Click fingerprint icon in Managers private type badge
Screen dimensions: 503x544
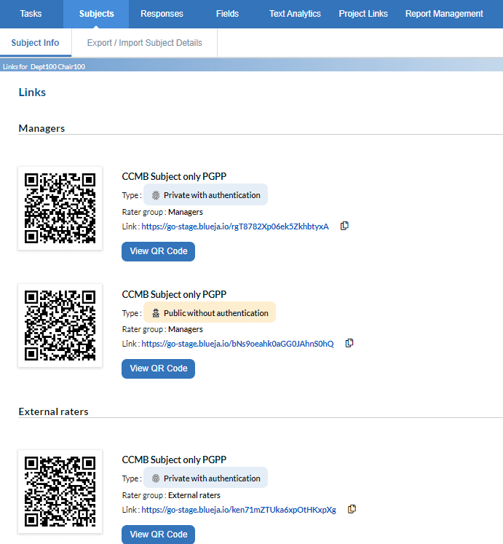tap(156, 195)
